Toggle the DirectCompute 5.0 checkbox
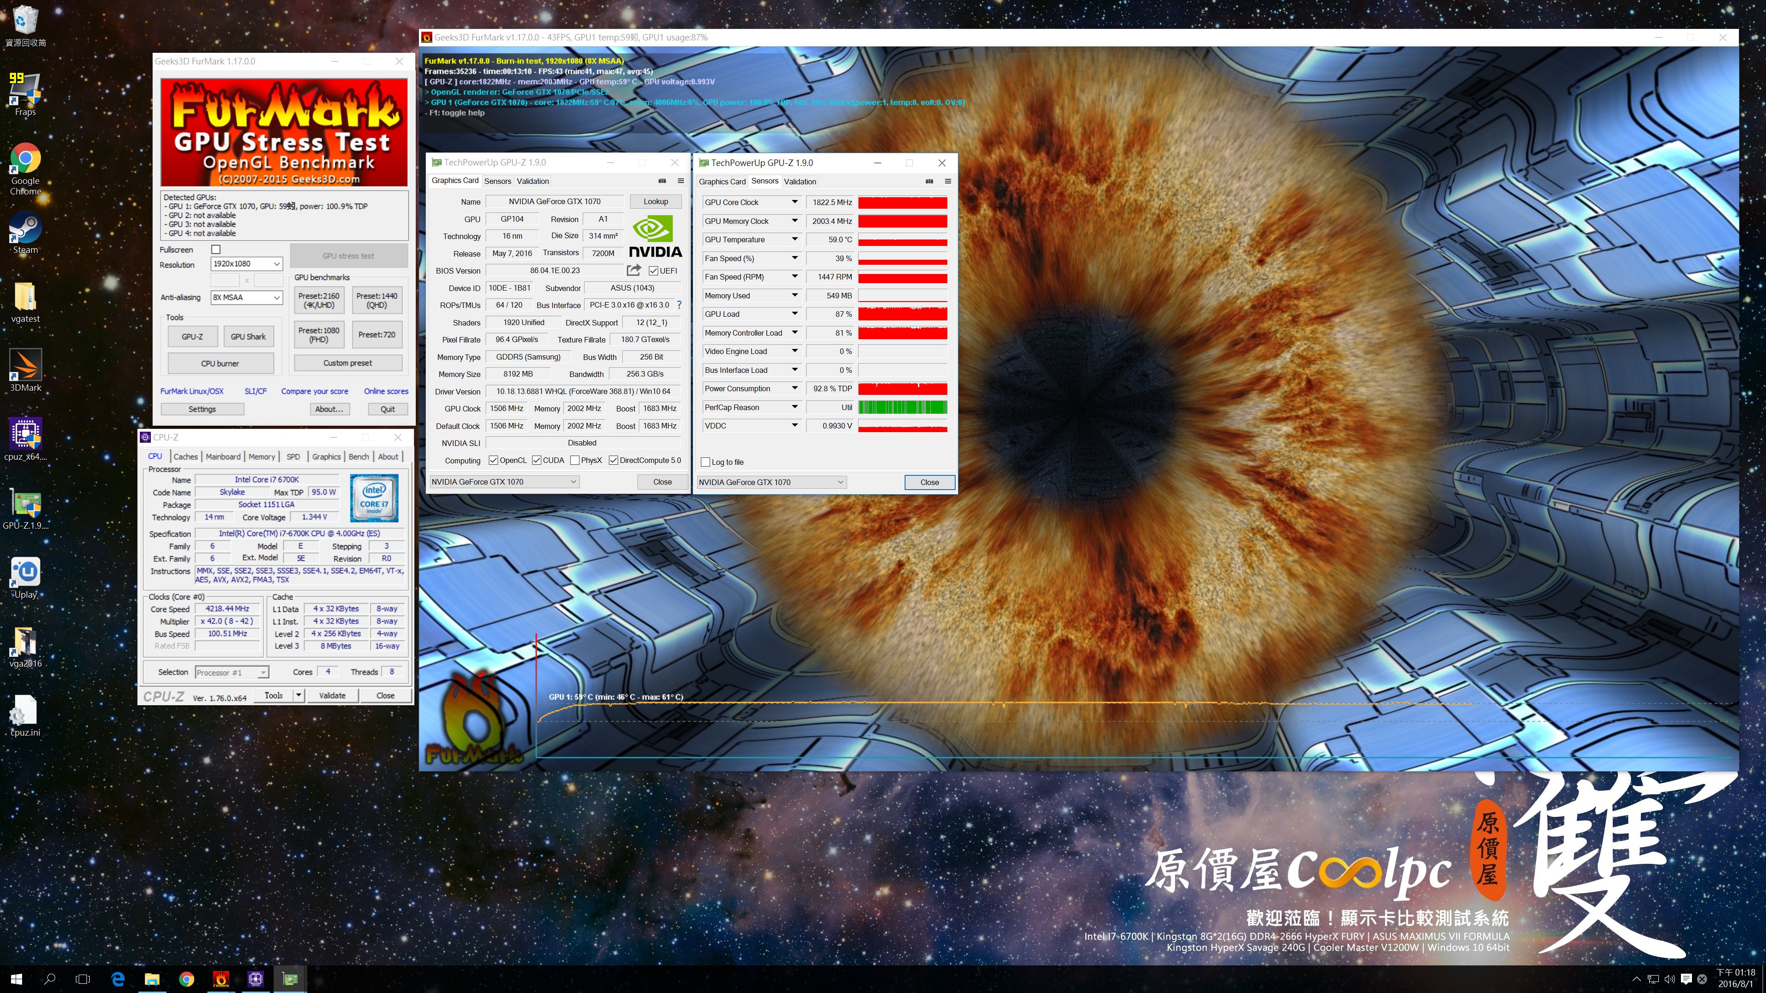The height and width of the screenshot is (993, 1766). point(613,461)
